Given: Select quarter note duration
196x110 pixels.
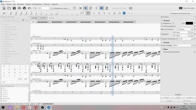Looking at the screenshot, I should point(36,13).
